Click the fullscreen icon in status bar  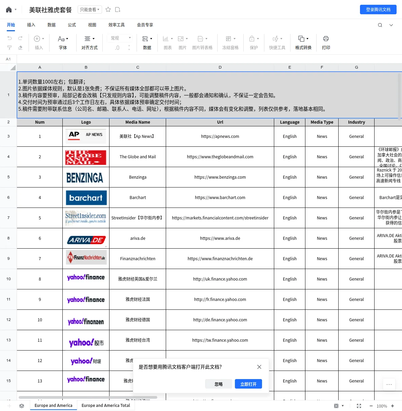(x=359, y=406)
